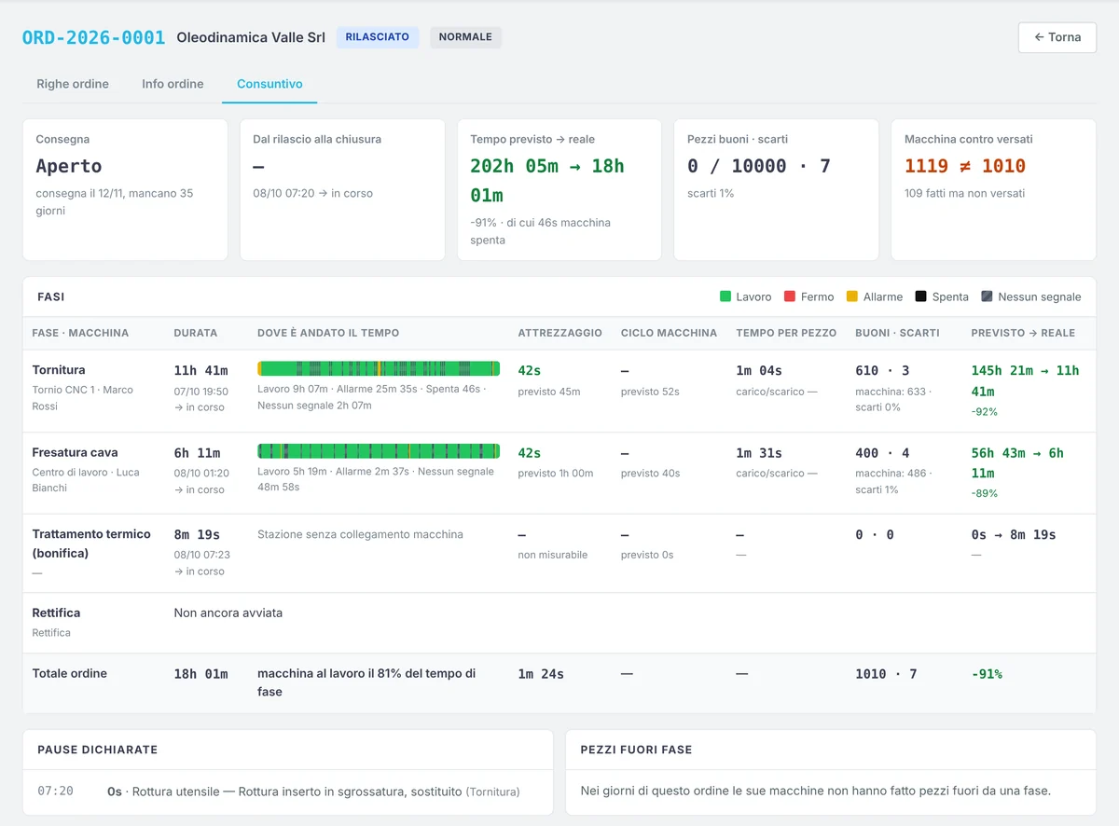The width and height of the screenshot is (1119, 826).
Task: Click the NORMALE priority badge
Action: pos(465,37)
